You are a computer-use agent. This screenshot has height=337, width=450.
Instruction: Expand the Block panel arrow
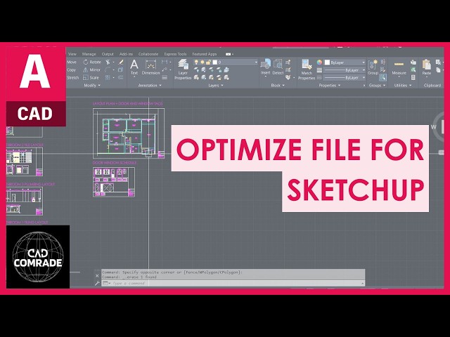tap(283, 86)
